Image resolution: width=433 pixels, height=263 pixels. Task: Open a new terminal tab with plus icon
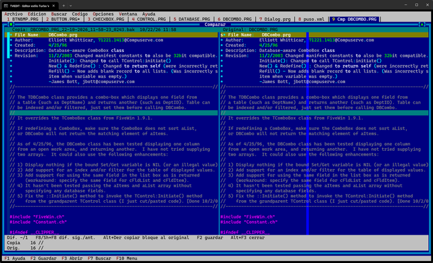(x=64, y=5)
